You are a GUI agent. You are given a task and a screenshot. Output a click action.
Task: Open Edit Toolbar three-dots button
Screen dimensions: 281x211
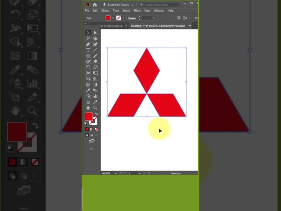(x=92, y=149)
